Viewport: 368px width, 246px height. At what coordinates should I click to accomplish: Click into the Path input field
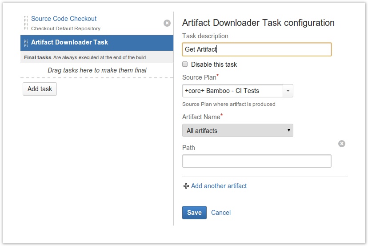pyautogui.click(x=257, y=161)
